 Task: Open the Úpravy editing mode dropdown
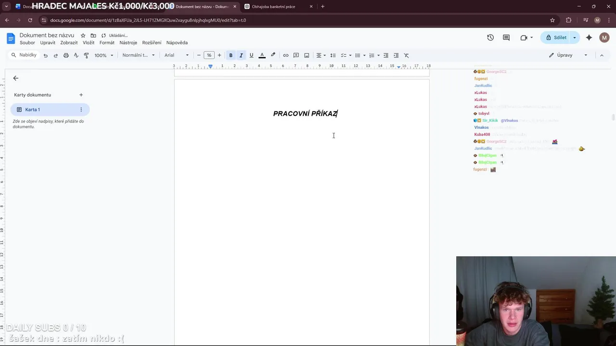tap(568, 55)
